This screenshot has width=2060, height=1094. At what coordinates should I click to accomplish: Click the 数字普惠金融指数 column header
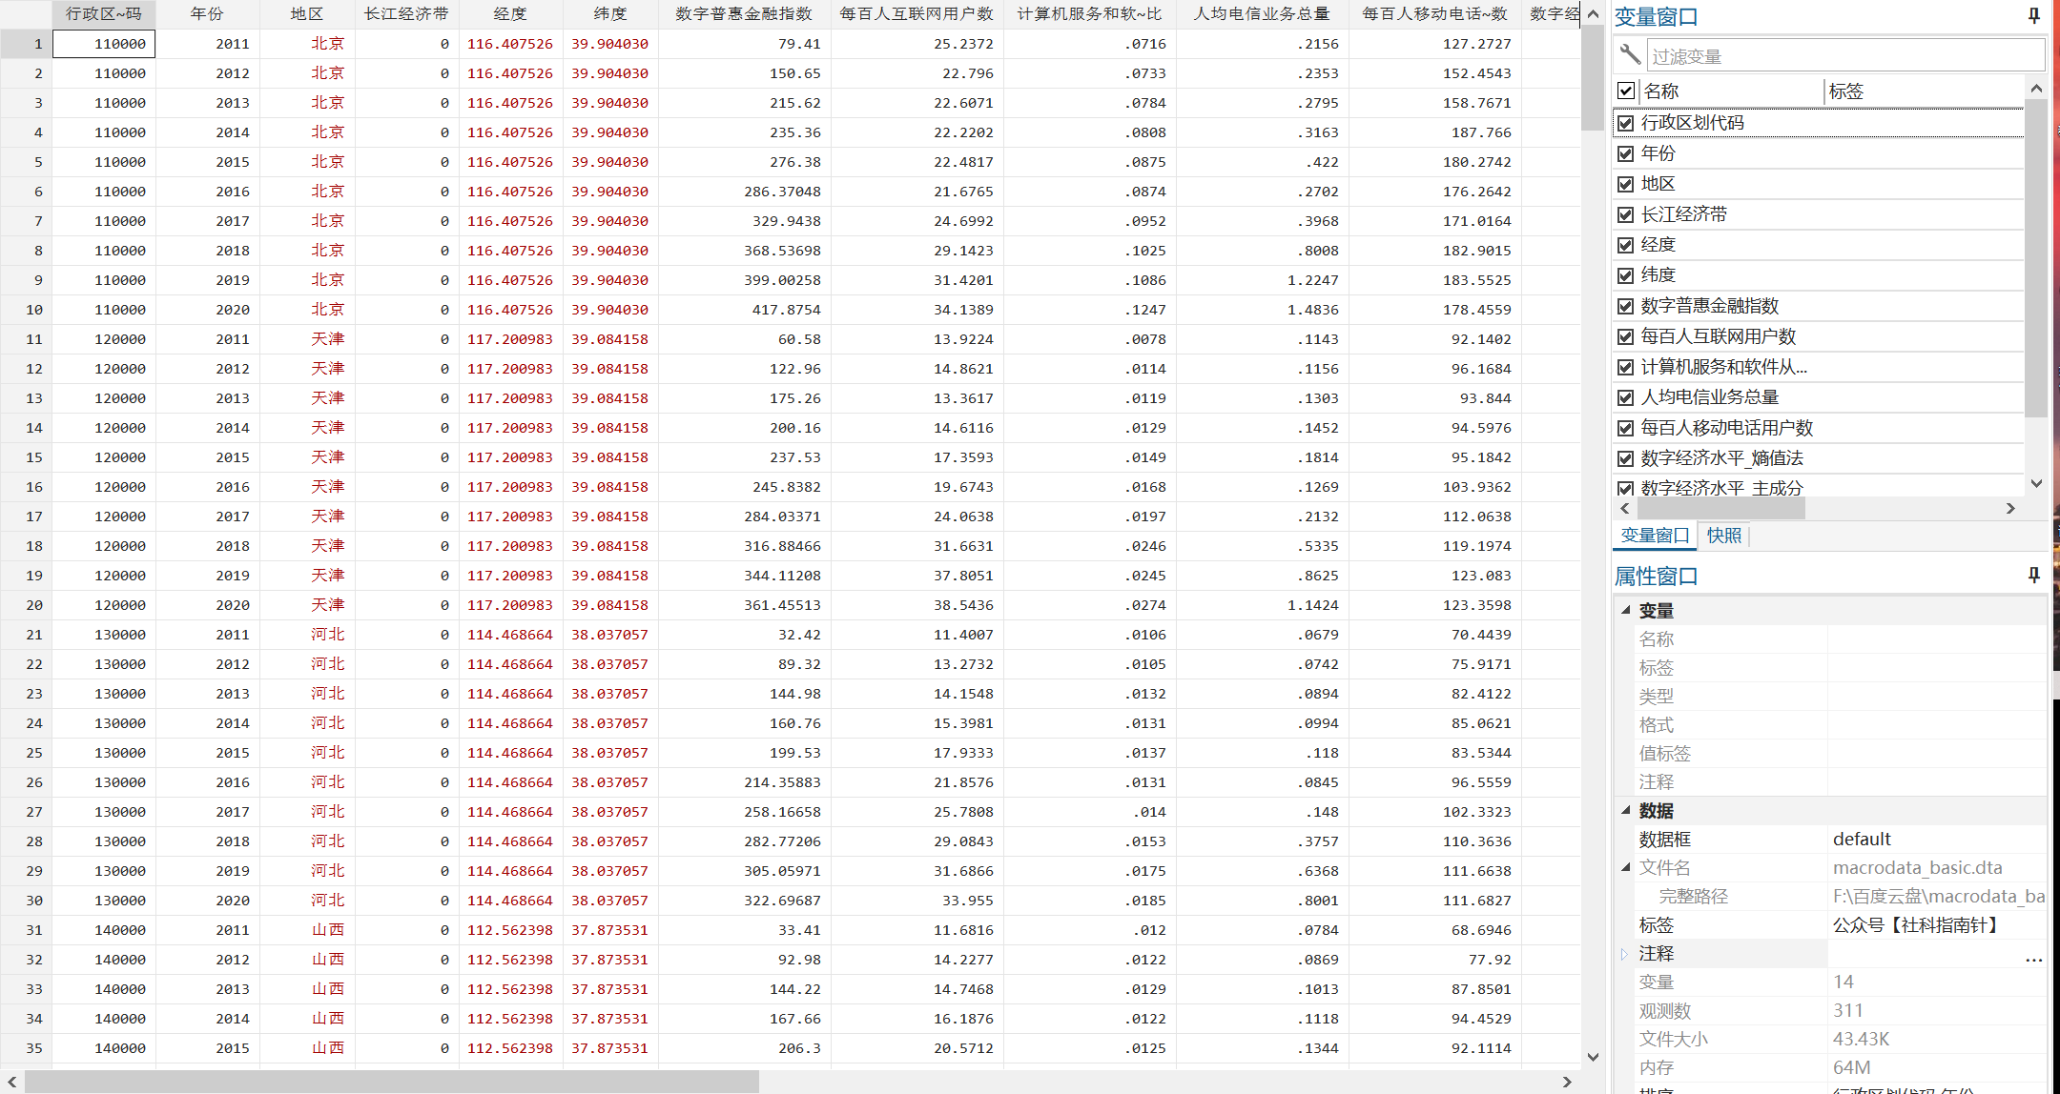744,14
